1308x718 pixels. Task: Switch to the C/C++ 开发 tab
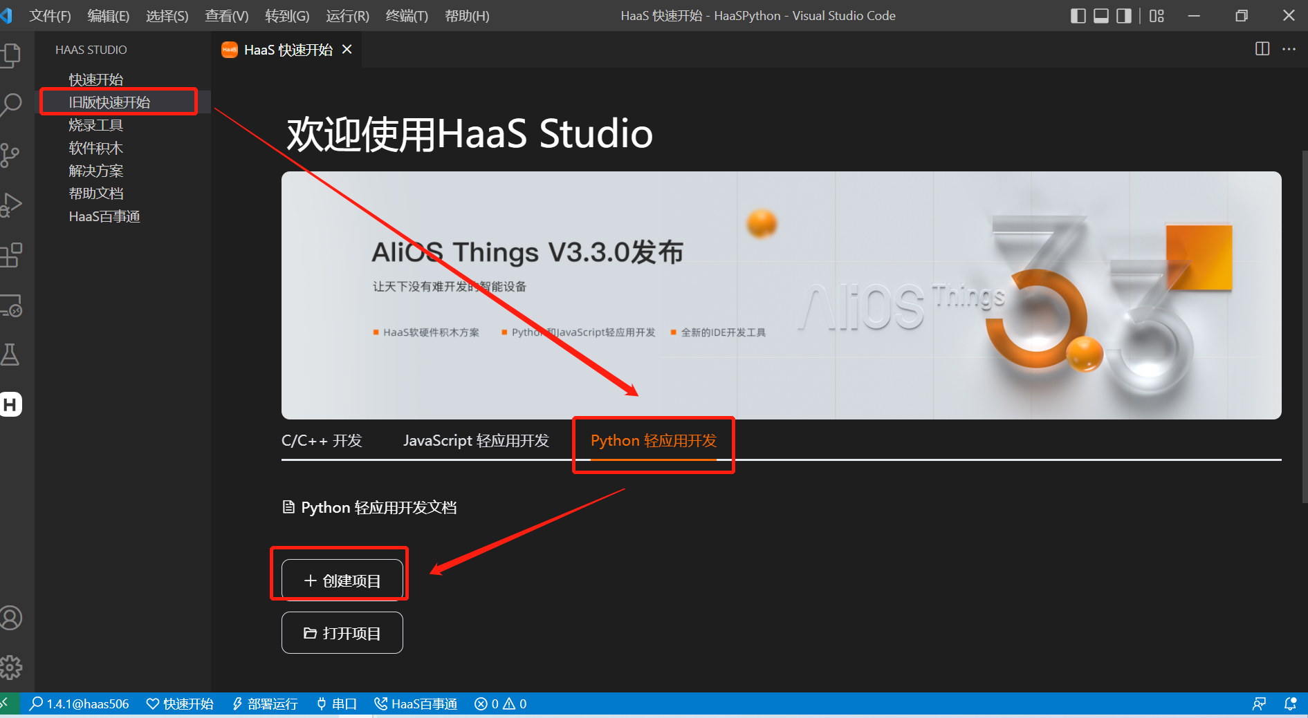tap(322, 441)
